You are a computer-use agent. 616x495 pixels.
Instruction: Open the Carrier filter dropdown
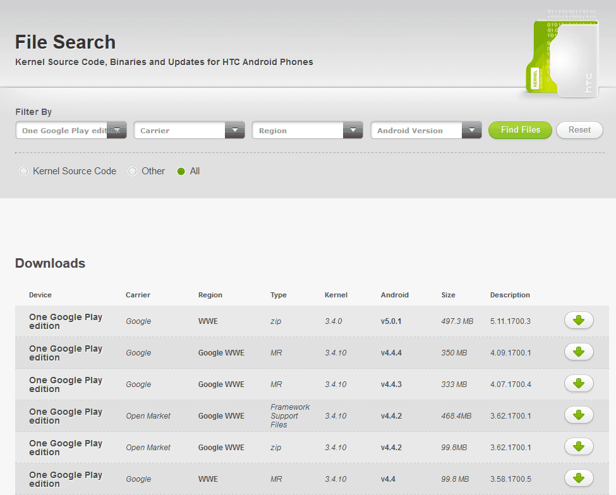(x=190, y=130)
